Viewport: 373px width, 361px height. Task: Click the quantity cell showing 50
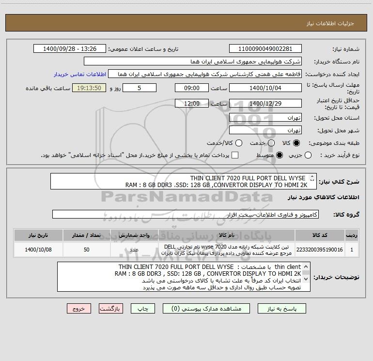(x=87, y=250)
